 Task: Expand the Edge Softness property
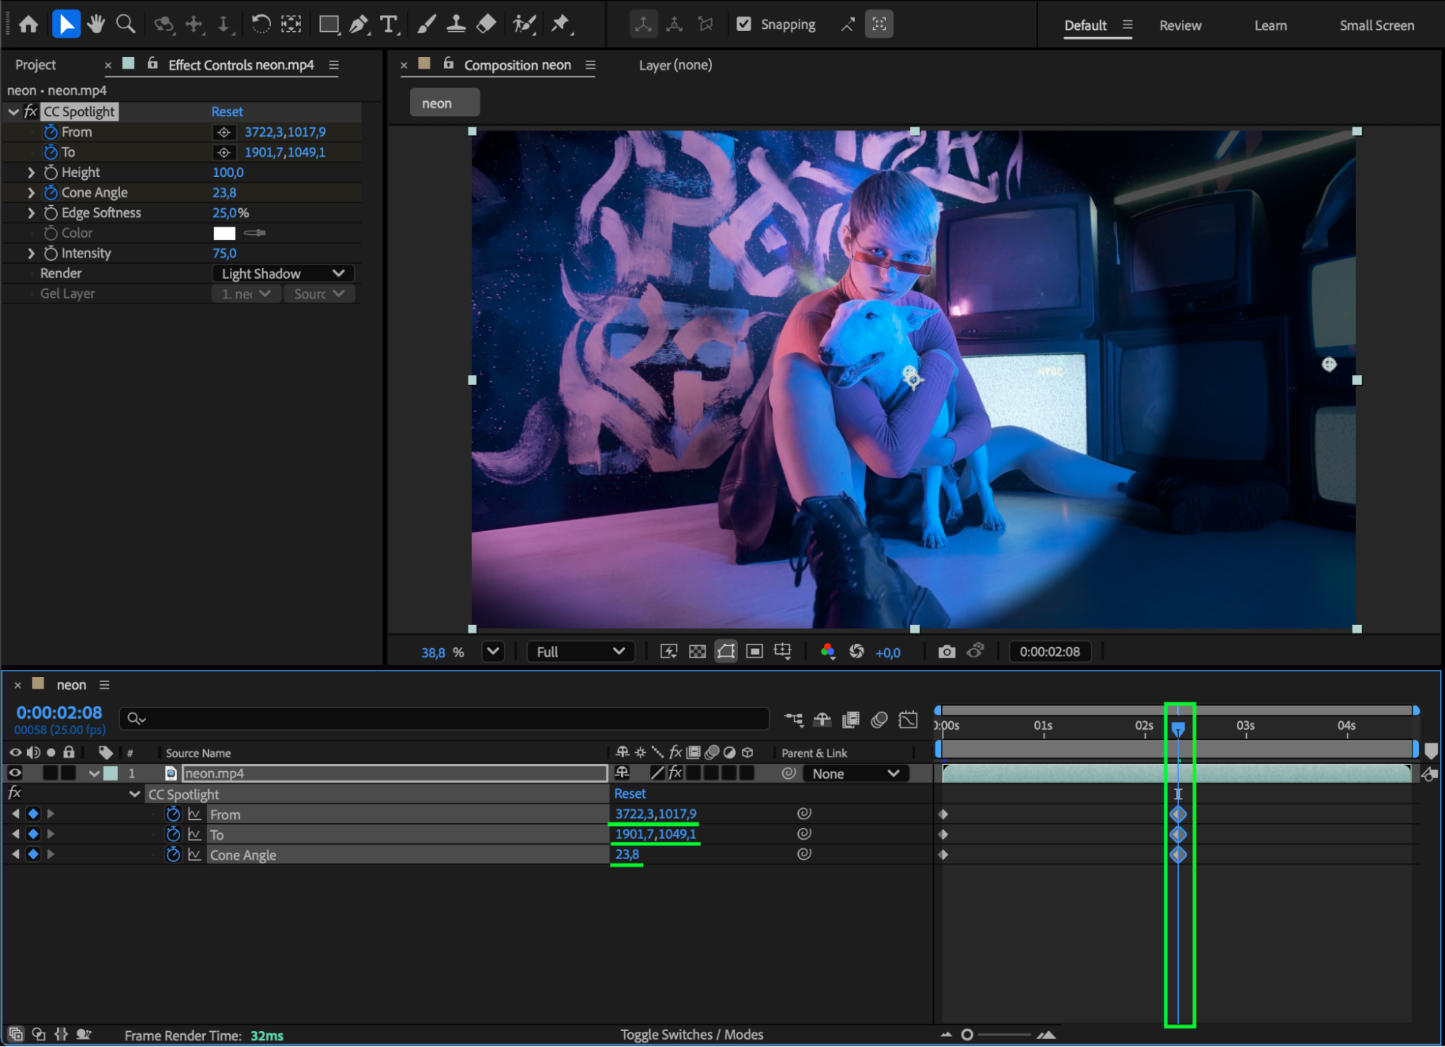[x=31, y=213]
